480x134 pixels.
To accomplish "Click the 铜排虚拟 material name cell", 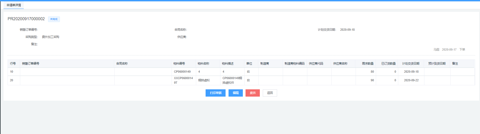I will 204,80.
